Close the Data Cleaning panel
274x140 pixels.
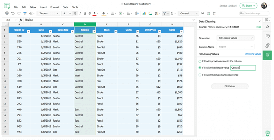click(260, 21)
